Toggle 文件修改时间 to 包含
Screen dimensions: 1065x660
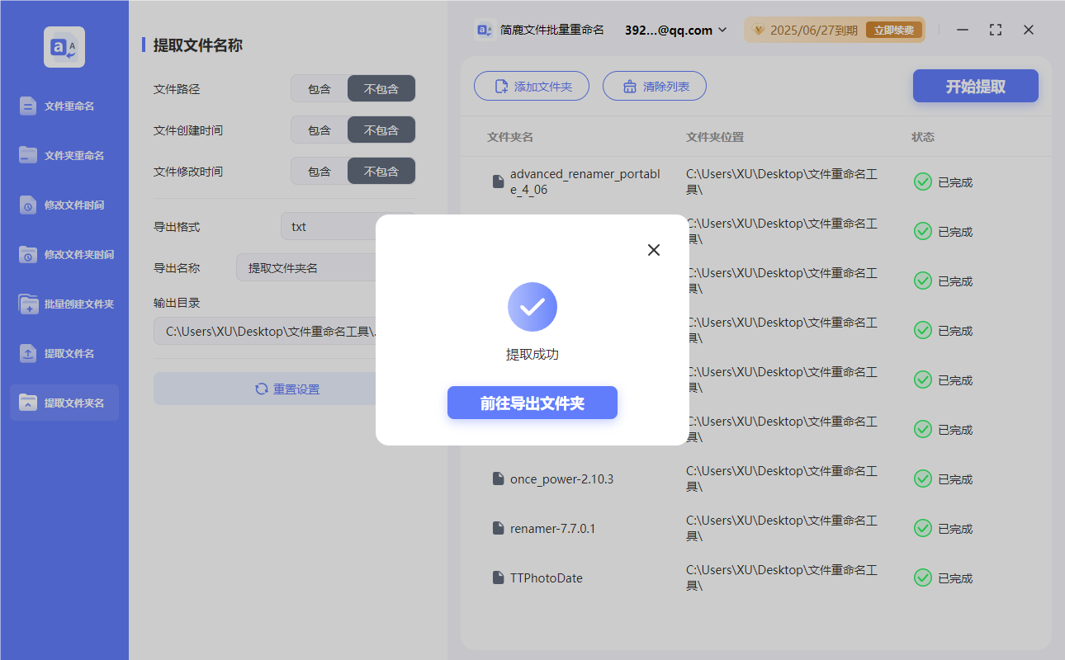coord(319,171)
